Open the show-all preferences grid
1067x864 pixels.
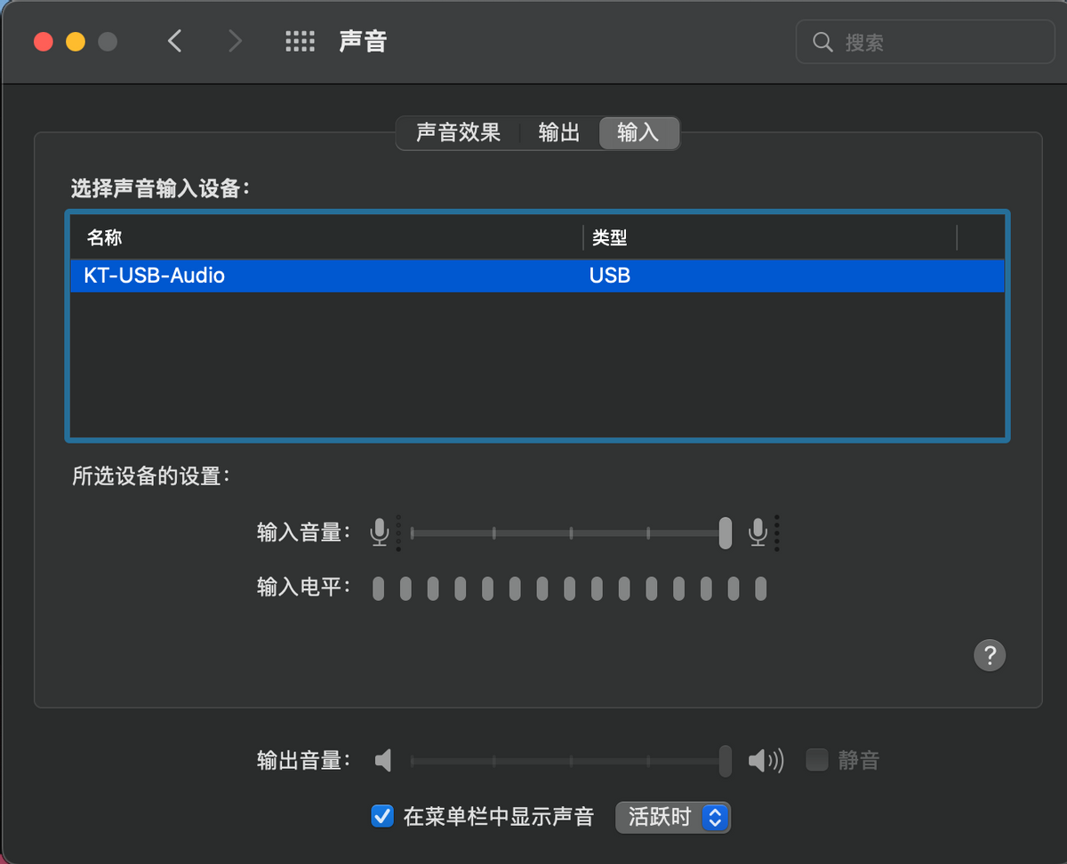coord(301,41)
